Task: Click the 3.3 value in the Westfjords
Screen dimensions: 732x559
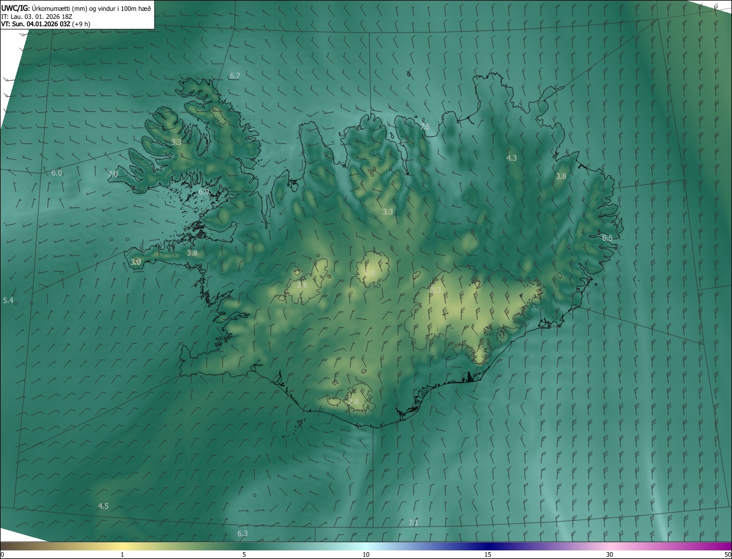Action: click(176, 142)
